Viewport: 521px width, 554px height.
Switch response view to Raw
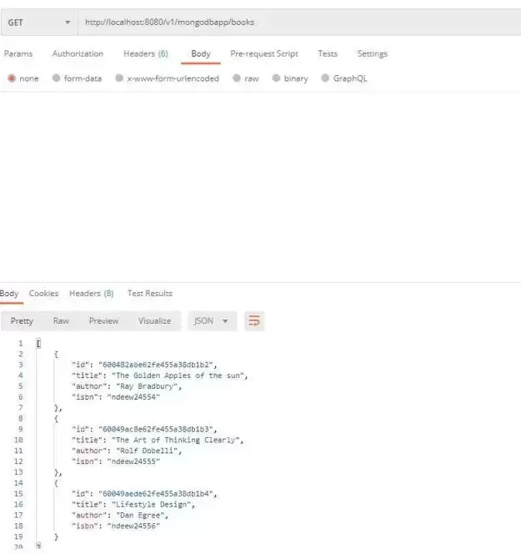pyautogui.click(x=61, y=321)
